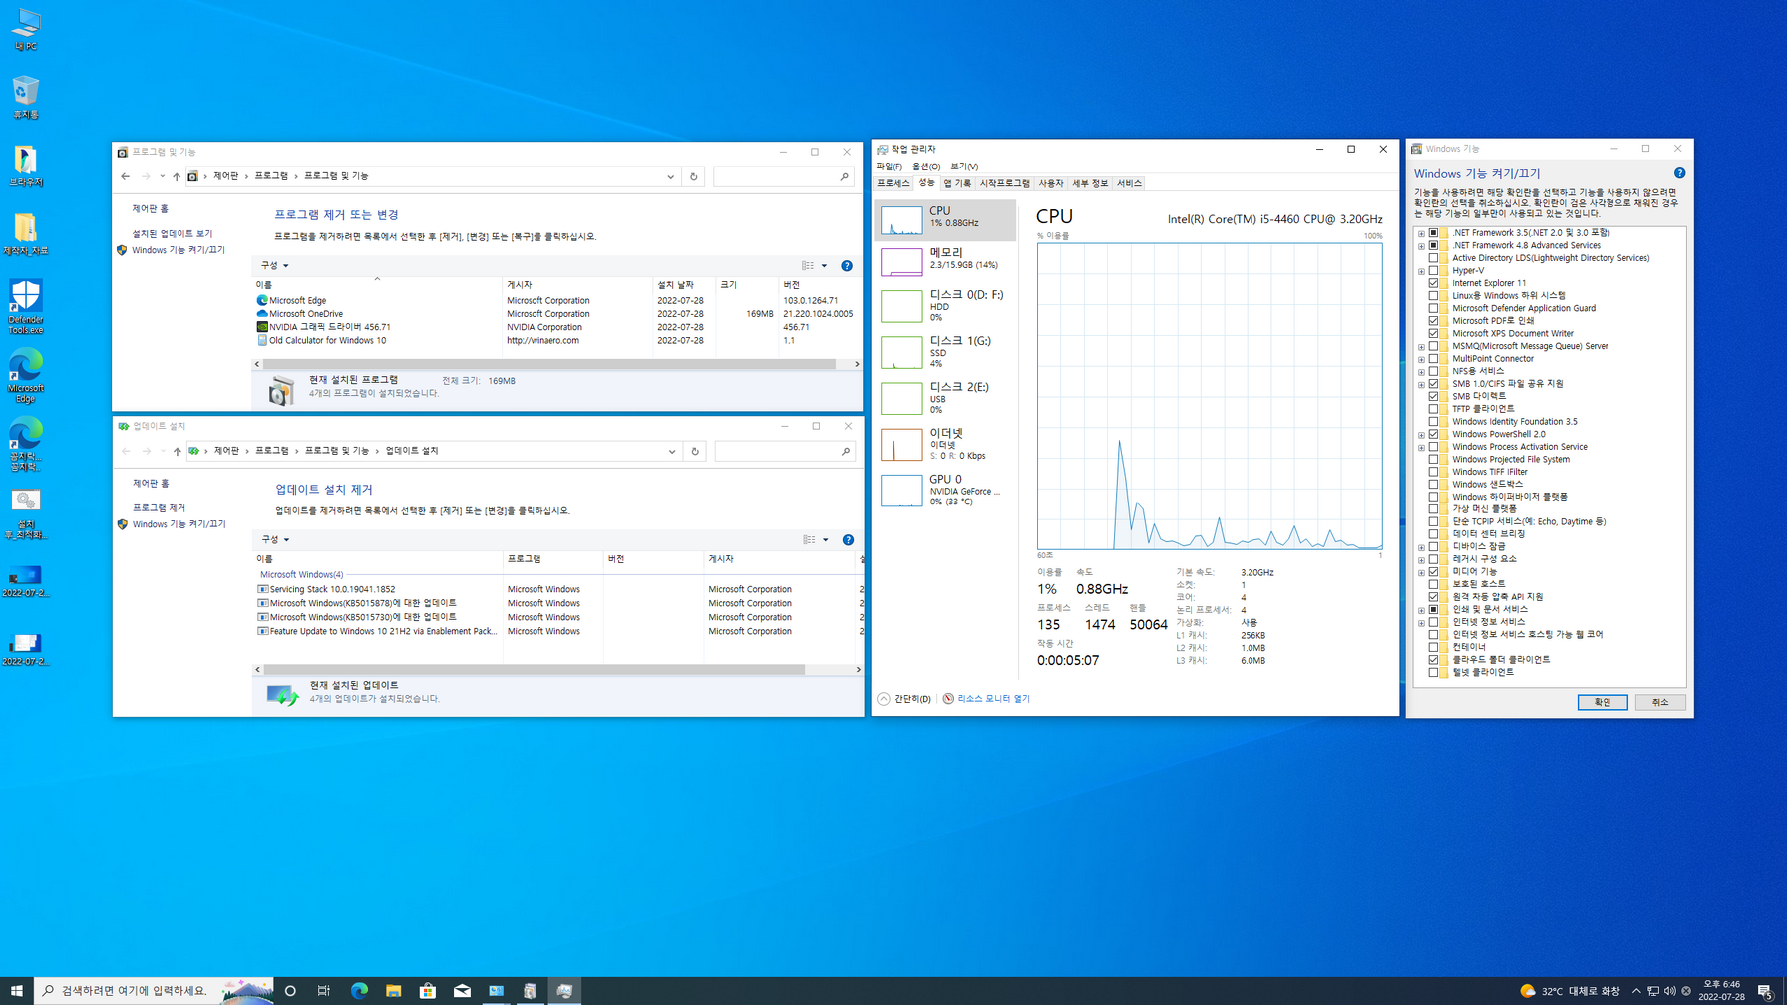Click the Task View taskbar button
1787x1005 pixels.
324,990
